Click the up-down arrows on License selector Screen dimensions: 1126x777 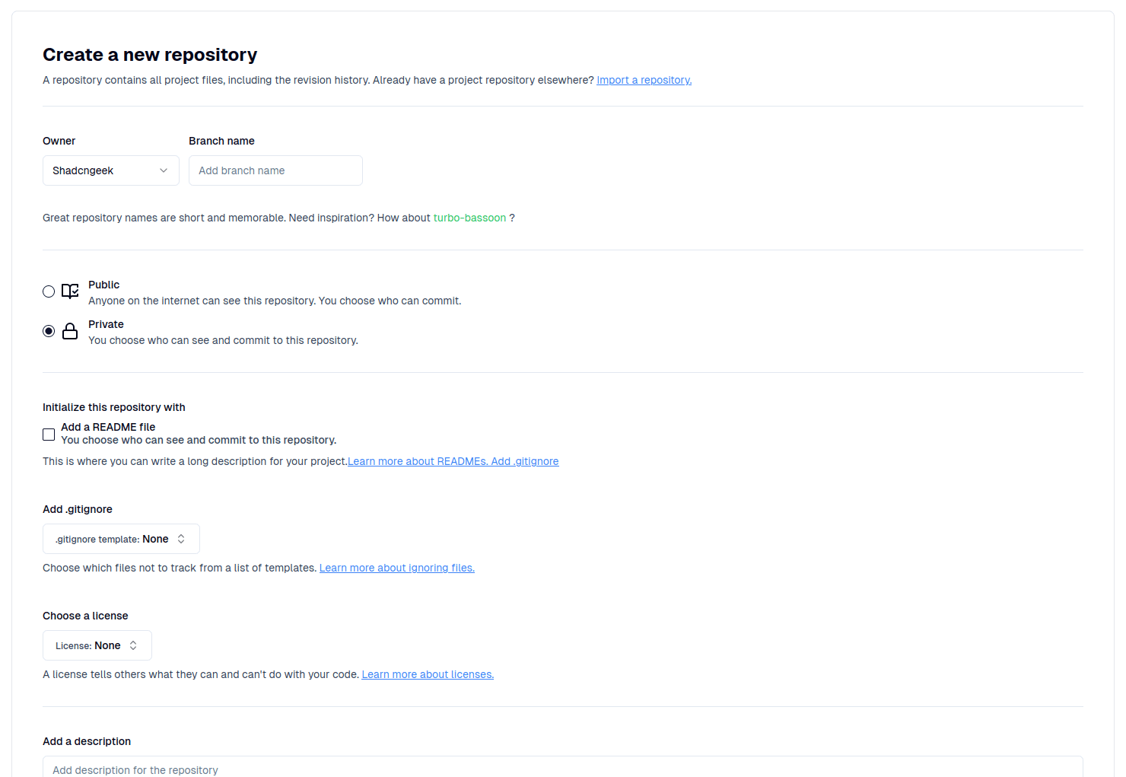[x=133, y=645]
